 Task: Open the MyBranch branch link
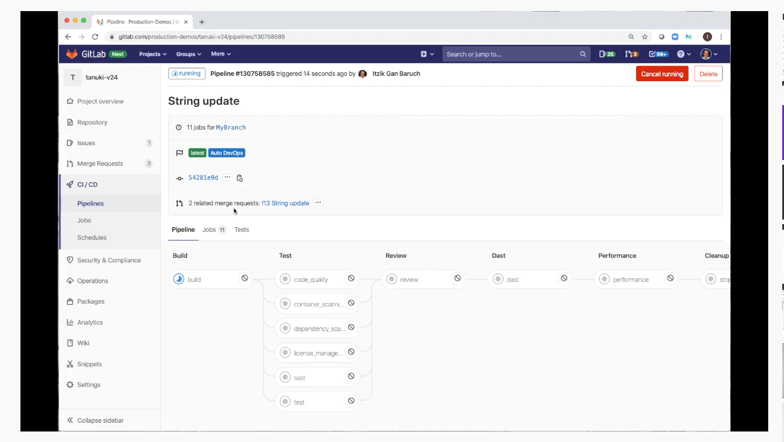coord(231,127)
